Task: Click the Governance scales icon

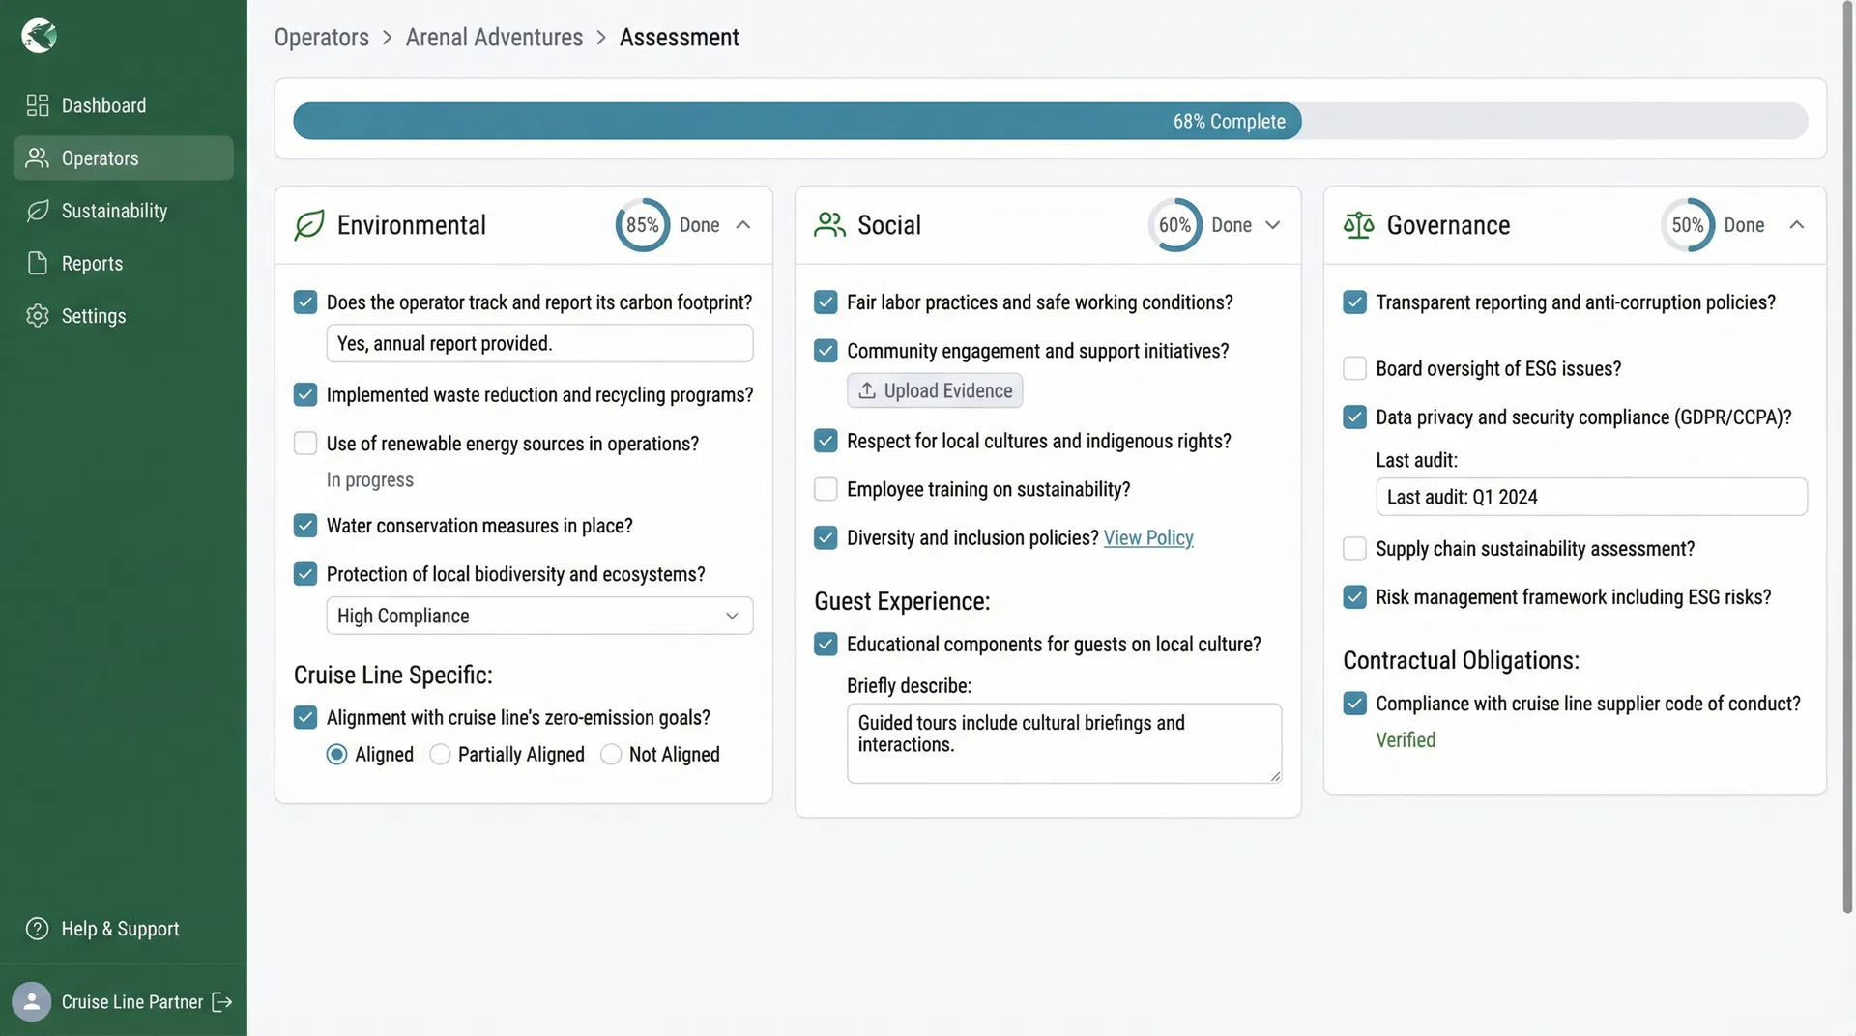Action: [x=1357, y=224]
